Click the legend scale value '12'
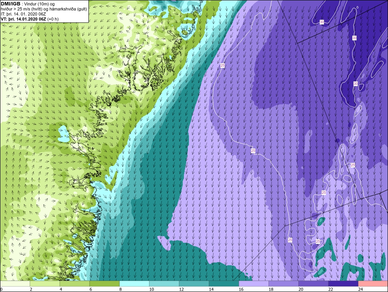Image resolution: width=388 pixels, height=292 pixels. coord(181,289)
